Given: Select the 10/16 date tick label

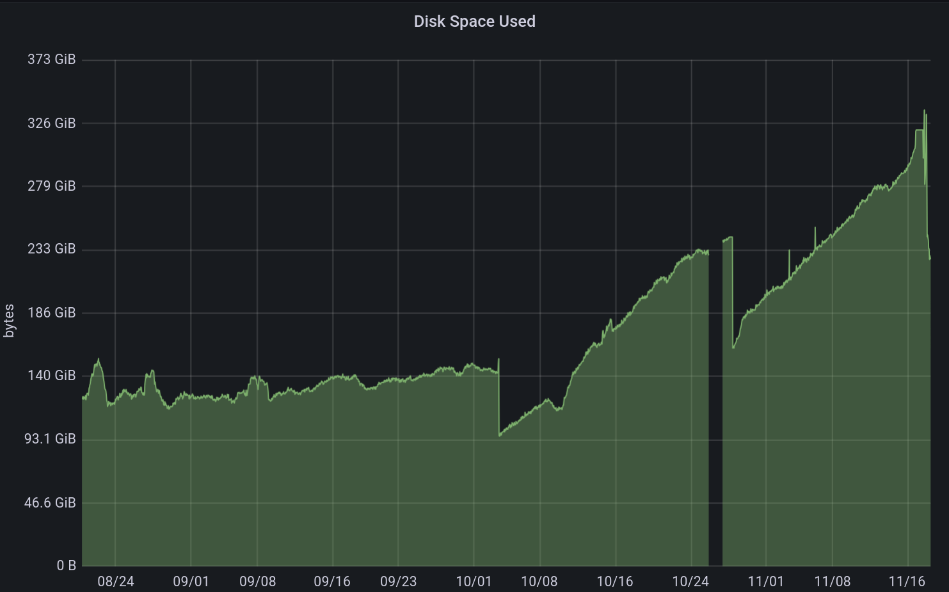Looking at the screenshot, I should click(614, 581).
